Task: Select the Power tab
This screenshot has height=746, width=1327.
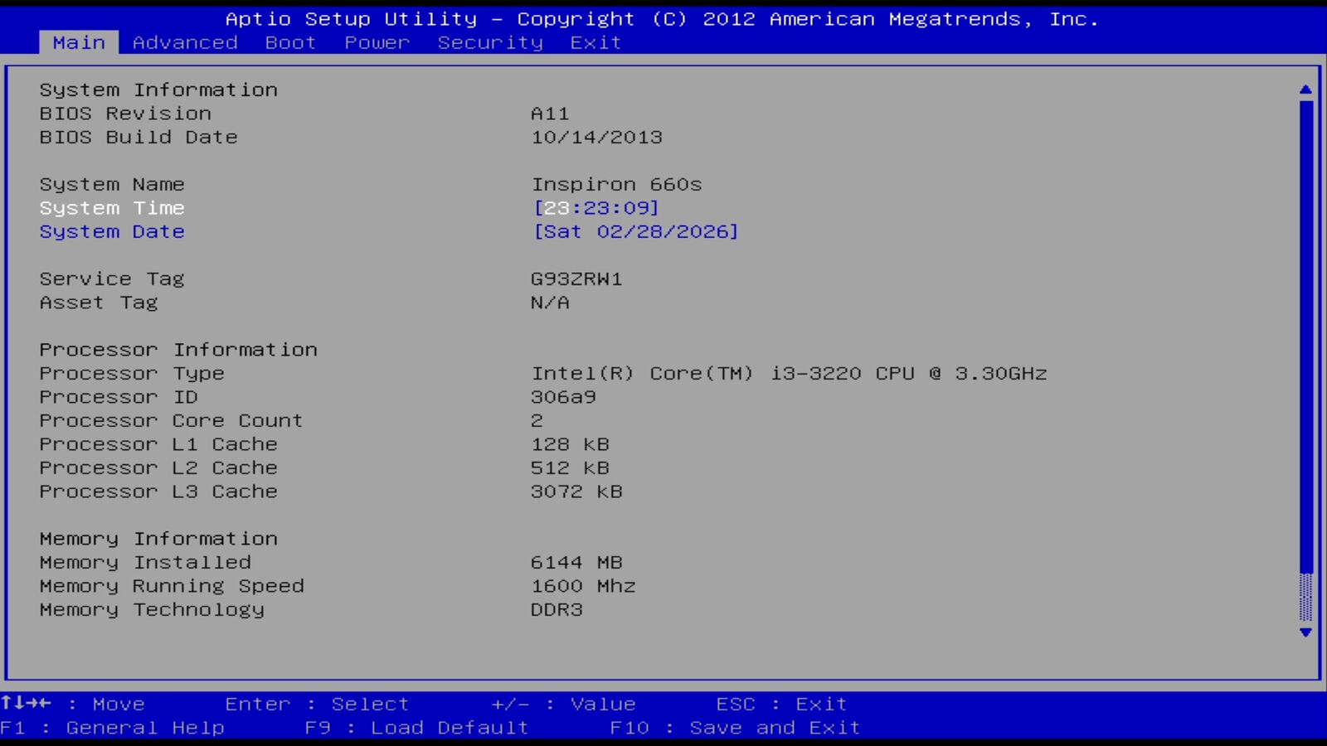Action: click(x=377, y=42)
